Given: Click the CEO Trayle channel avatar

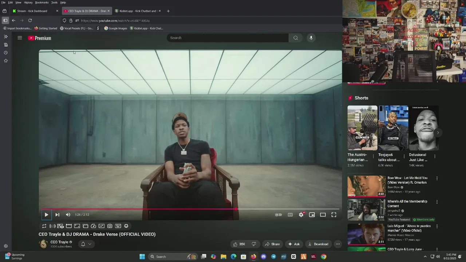Looking at the screenshot, I should [x=43, y=244].
